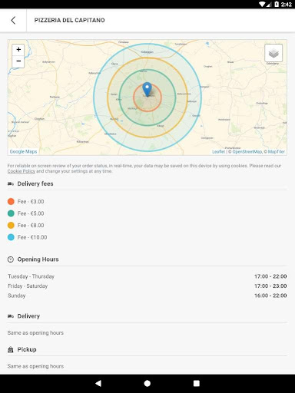Select the blue €10.00 fee swatch
Screen dimensions: 295x393
[11, 237]
